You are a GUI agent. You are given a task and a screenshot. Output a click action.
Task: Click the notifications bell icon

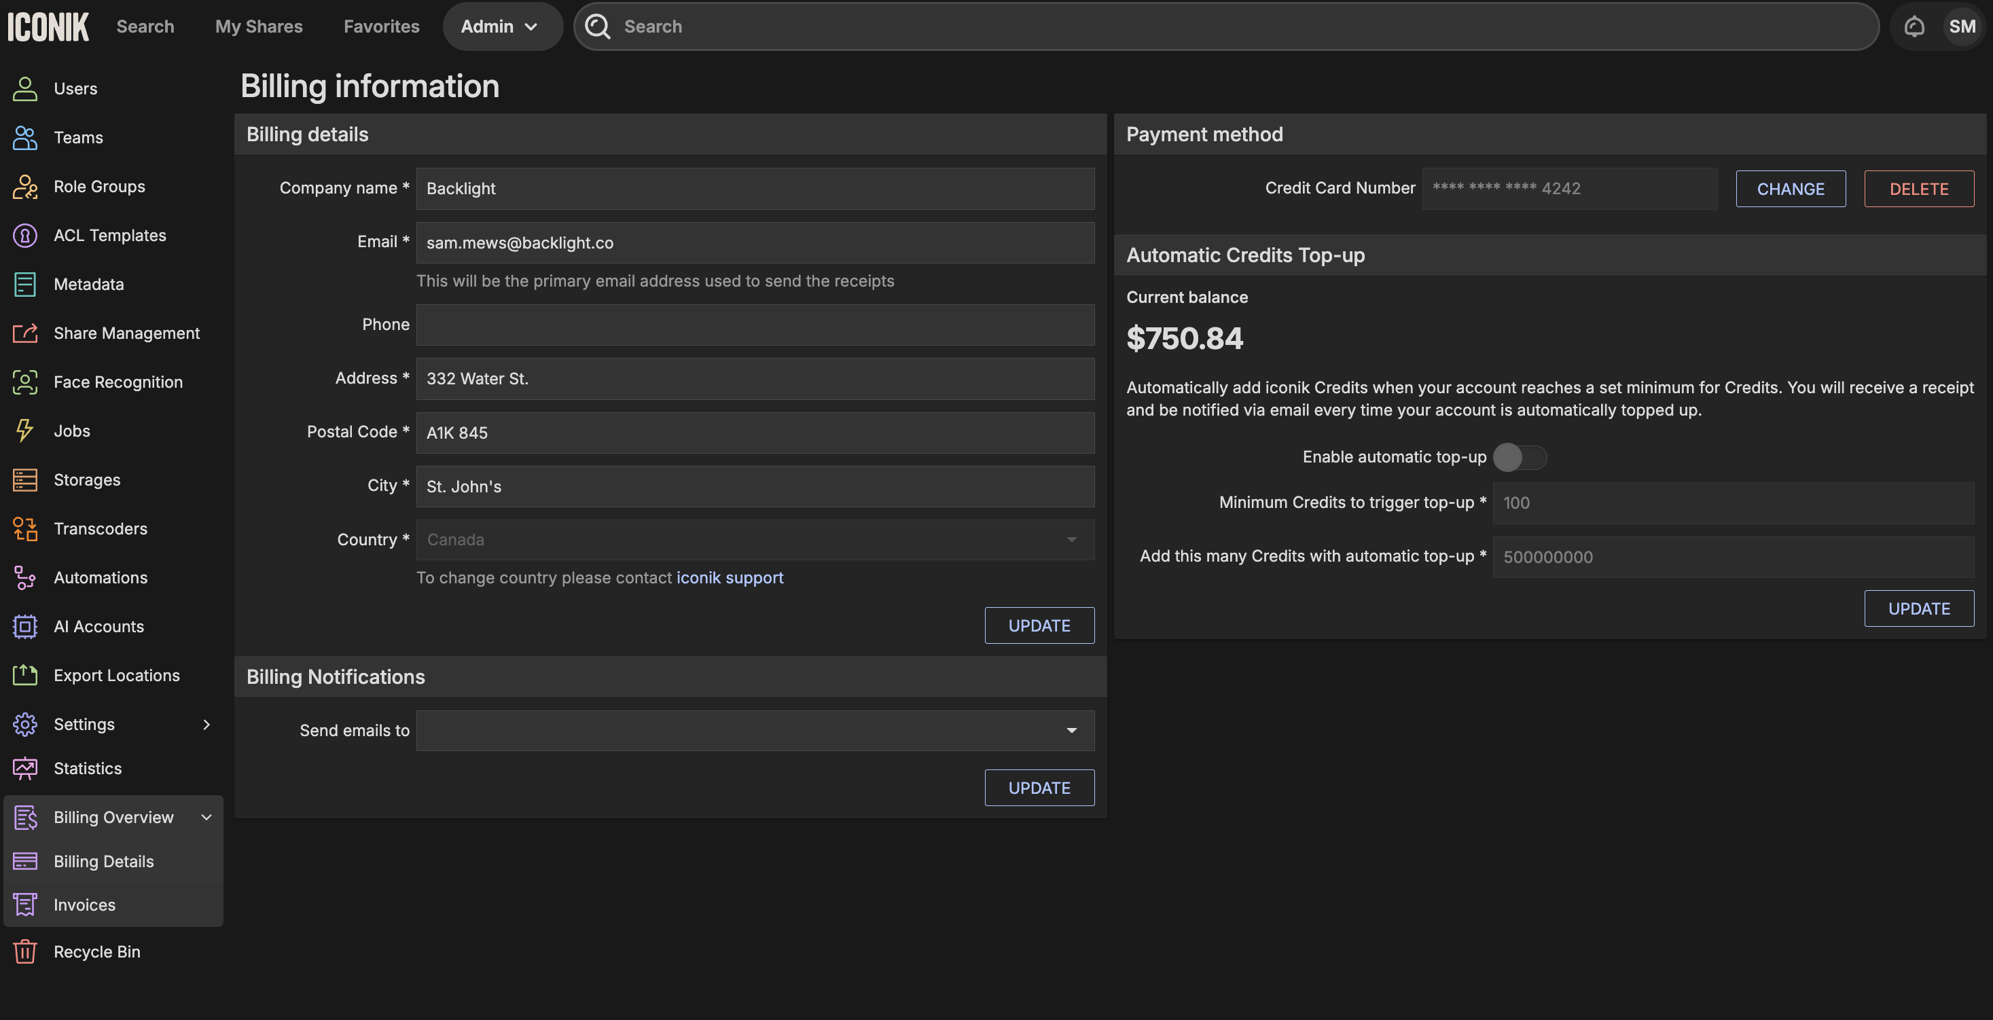1914,26
